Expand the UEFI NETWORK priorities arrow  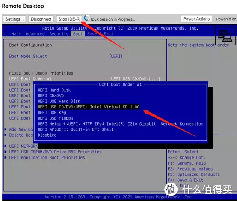(x=6, y=146)
